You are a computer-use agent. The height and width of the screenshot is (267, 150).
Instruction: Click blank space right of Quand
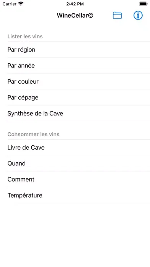pyautogui.click(x=88, y=163)
